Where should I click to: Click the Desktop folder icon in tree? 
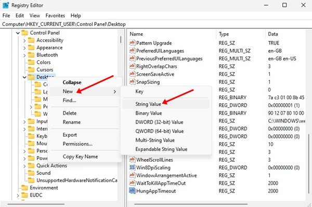(31, 77)
